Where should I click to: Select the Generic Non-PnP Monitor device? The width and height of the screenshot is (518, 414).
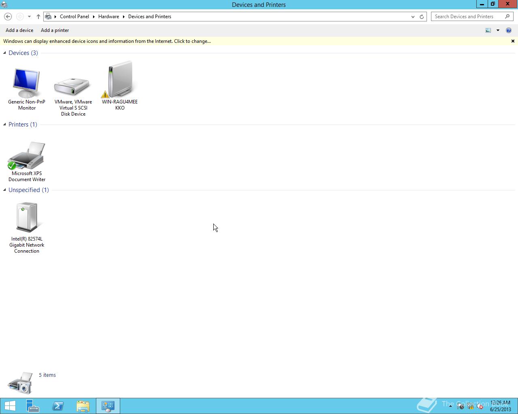[27, 89]
